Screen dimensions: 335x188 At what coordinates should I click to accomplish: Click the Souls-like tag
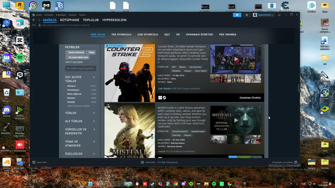click(176, 135)
